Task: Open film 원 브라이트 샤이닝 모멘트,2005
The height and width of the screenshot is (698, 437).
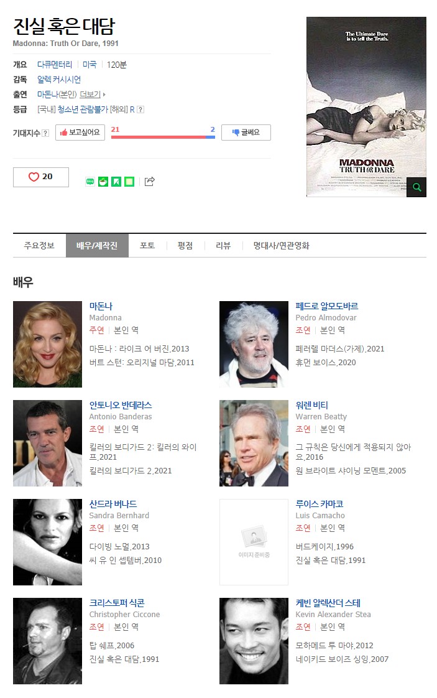Action: pos(351,470)
